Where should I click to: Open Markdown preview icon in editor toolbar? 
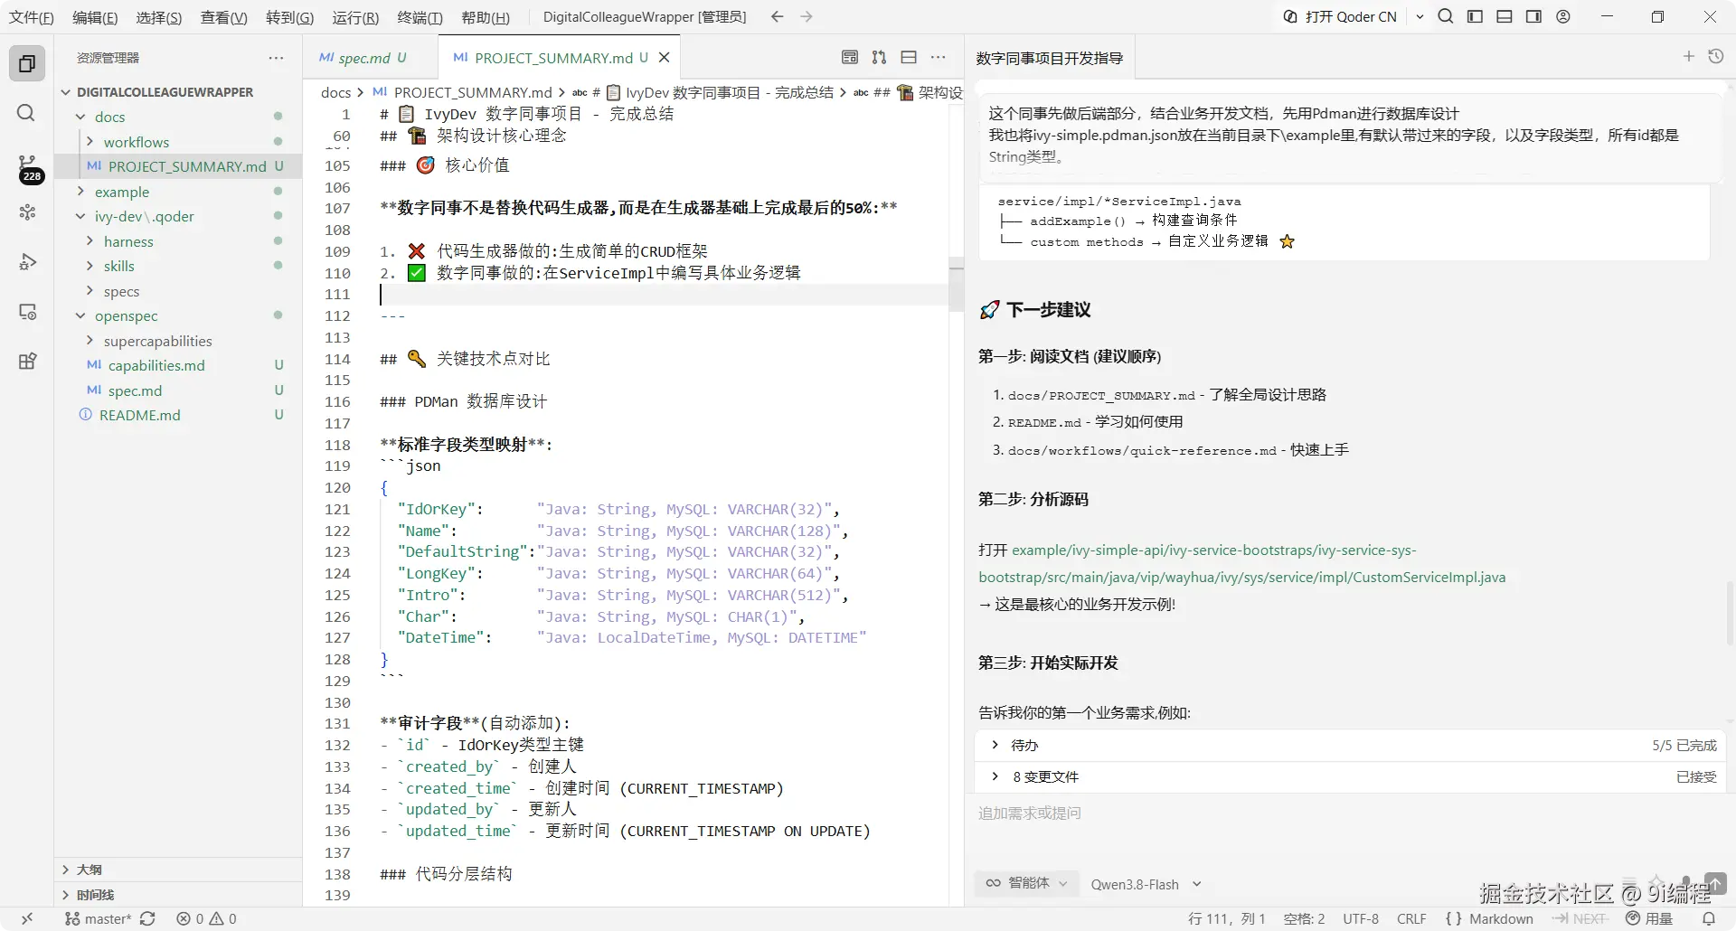[849, 57]
